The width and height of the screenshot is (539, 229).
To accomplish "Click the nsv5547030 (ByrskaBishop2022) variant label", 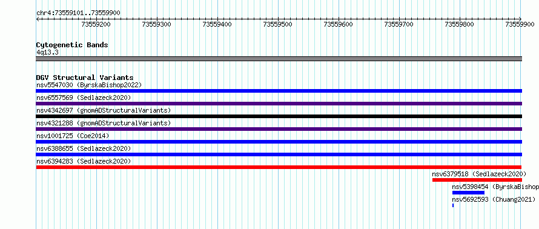I will pos(88,85).
